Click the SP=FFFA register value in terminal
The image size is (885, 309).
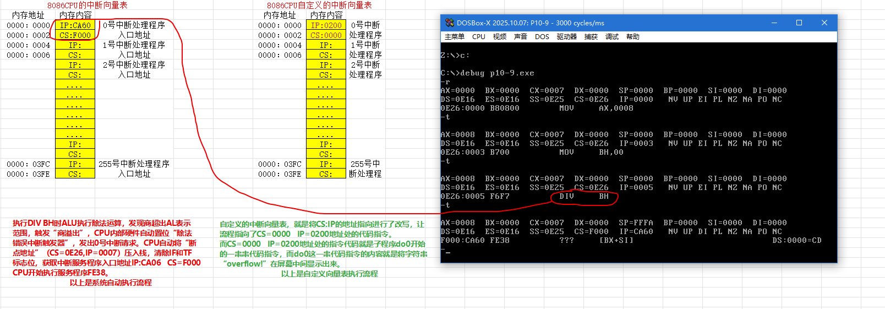[x=636, y=223]
